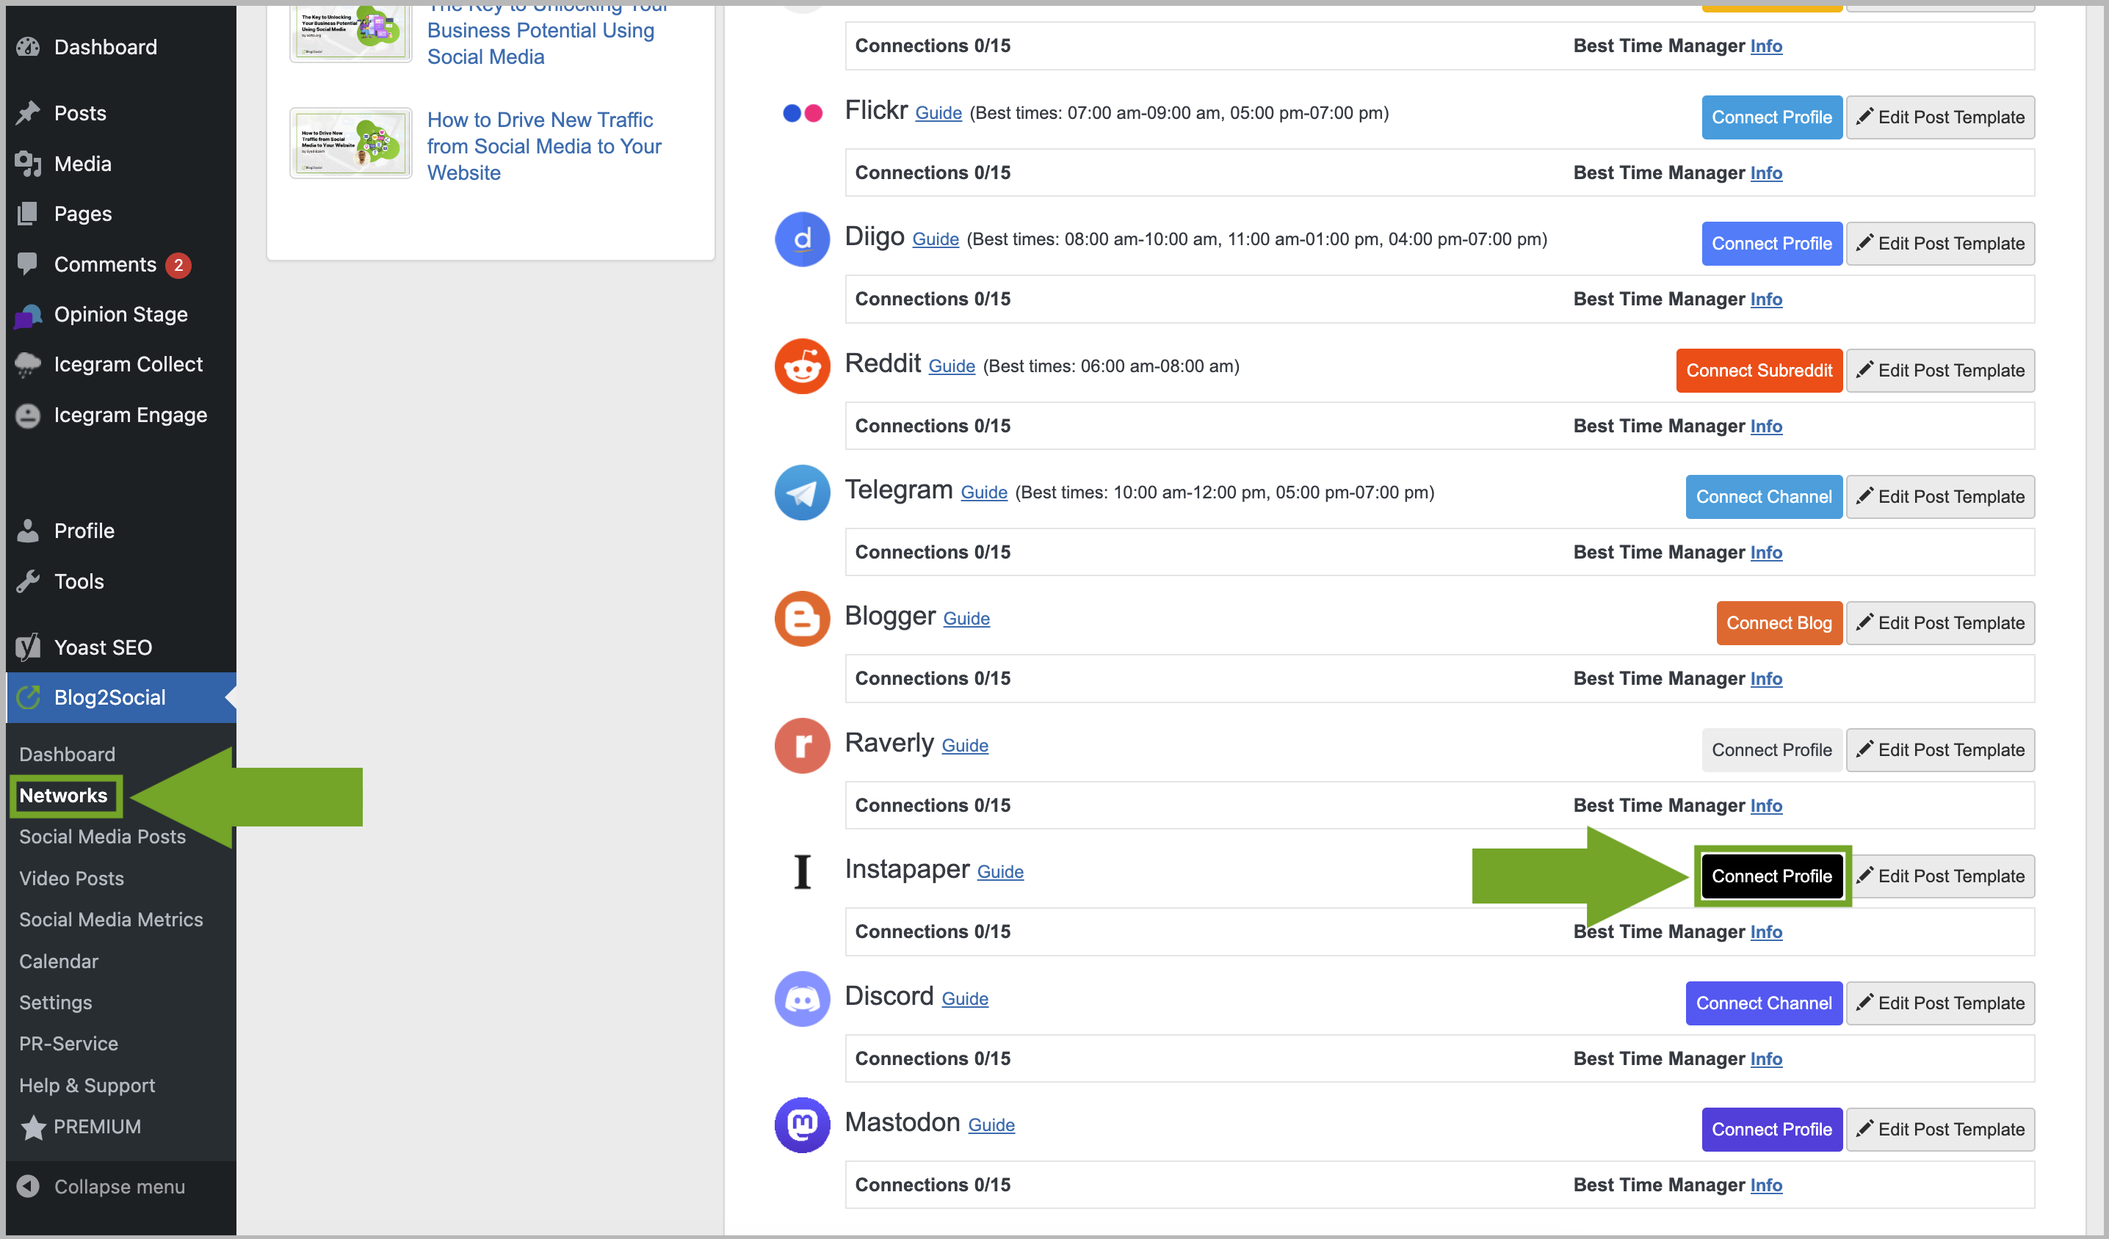Click Connect Profile for Flickr
Screen dimensions: 2109x1239
[1772, 117]
